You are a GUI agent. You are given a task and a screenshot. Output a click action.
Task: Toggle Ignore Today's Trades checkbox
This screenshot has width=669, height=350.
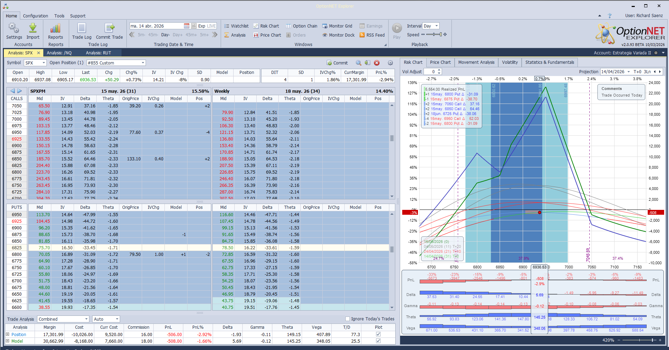pos(347,319)
